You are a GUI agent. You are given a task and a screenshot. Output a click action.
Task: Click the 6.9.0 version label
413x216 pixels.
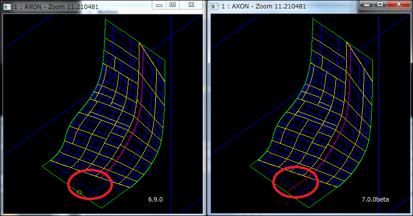(155, 199)
